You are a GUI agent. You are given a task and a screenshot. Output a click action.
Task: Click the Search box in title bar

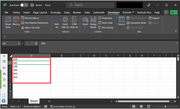tap(89, 5)
